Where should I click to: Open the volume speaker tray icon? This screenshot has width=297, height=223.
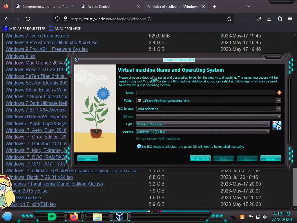point(265,217)
